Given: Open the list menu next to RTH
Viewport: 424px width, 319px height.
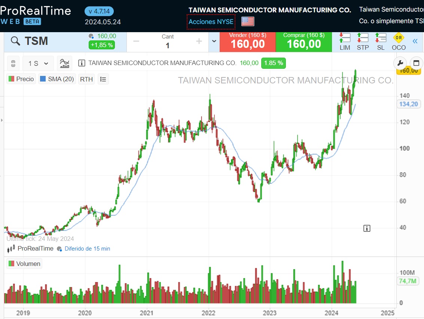Looking at the screenshot, I should [103, 79].
